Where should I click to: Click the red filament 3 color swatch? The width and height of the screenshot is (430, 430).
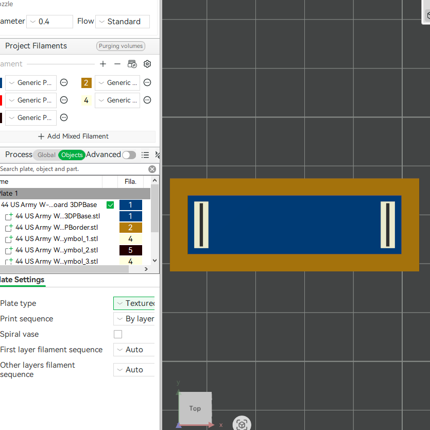coord(1,100)
